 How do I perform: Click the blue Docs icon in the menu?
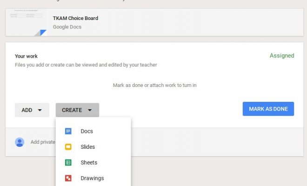pos(68,131)
